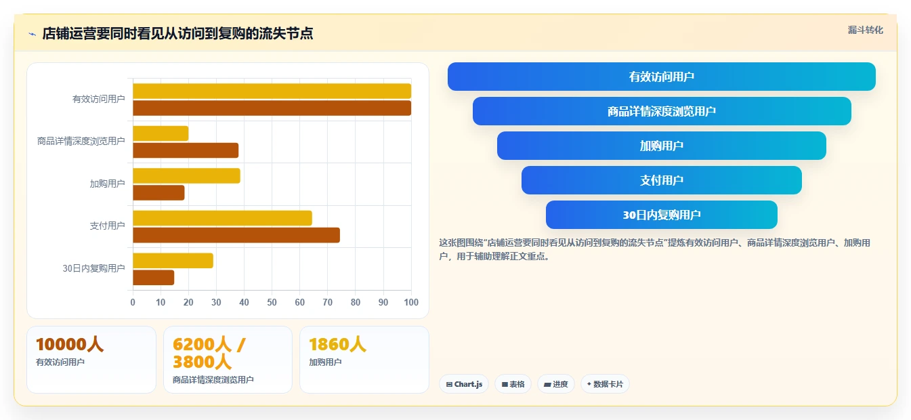Click the x-axis tick label 70
This screenshot has width=911, height=420.
point(328,302)
